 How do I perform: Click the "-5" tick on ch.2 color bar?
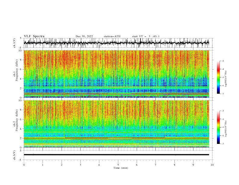[x=222, y=127]
